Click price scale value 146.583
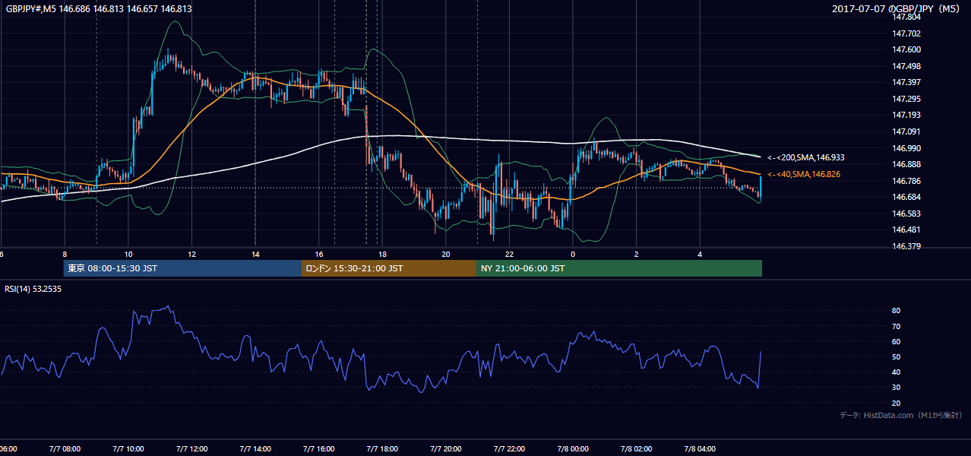Viewport: 971px width, 456px height. point(907,214)
